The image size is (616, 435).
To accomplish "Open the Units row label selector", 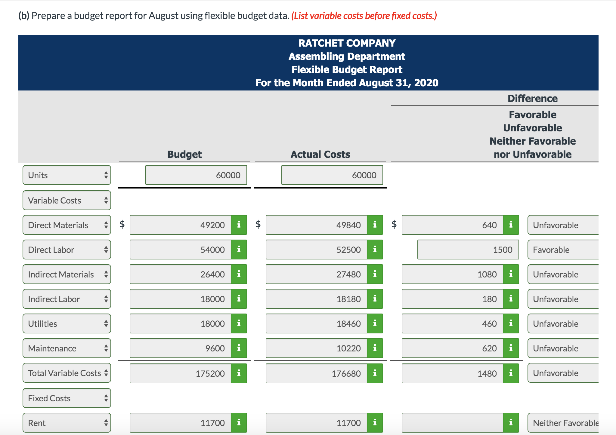I will click(x=67, y=175).
